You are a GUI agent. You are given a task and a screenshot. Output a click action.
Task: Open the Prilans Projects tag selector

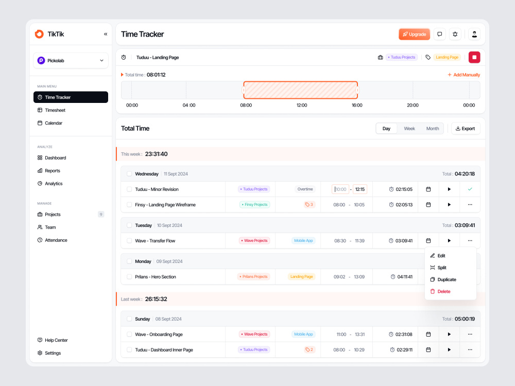[x=253, y=277]
